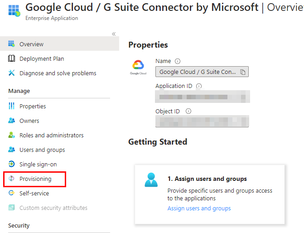Click the Properties bars icon in sidebar

11,106
